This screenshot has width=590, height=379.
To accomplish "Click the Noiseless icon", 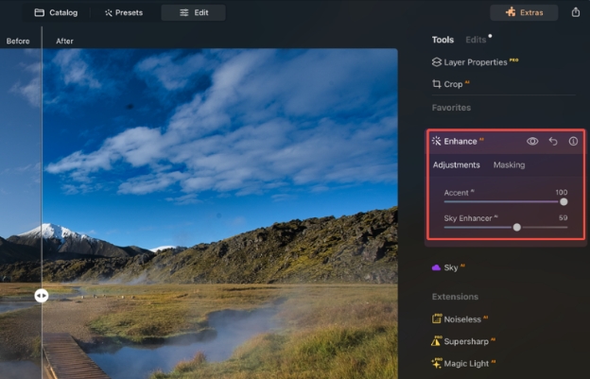I will [x=437, y=319].
